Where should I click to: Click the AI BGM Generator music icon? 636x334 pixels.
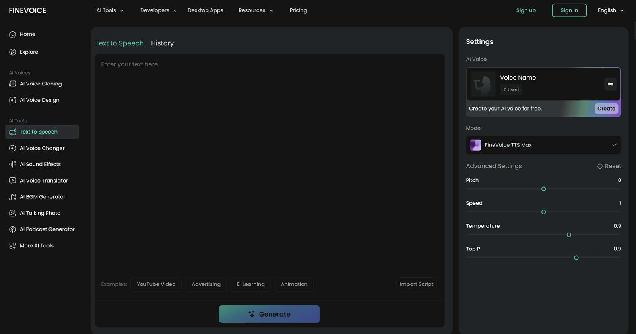[x=12, y=197]
